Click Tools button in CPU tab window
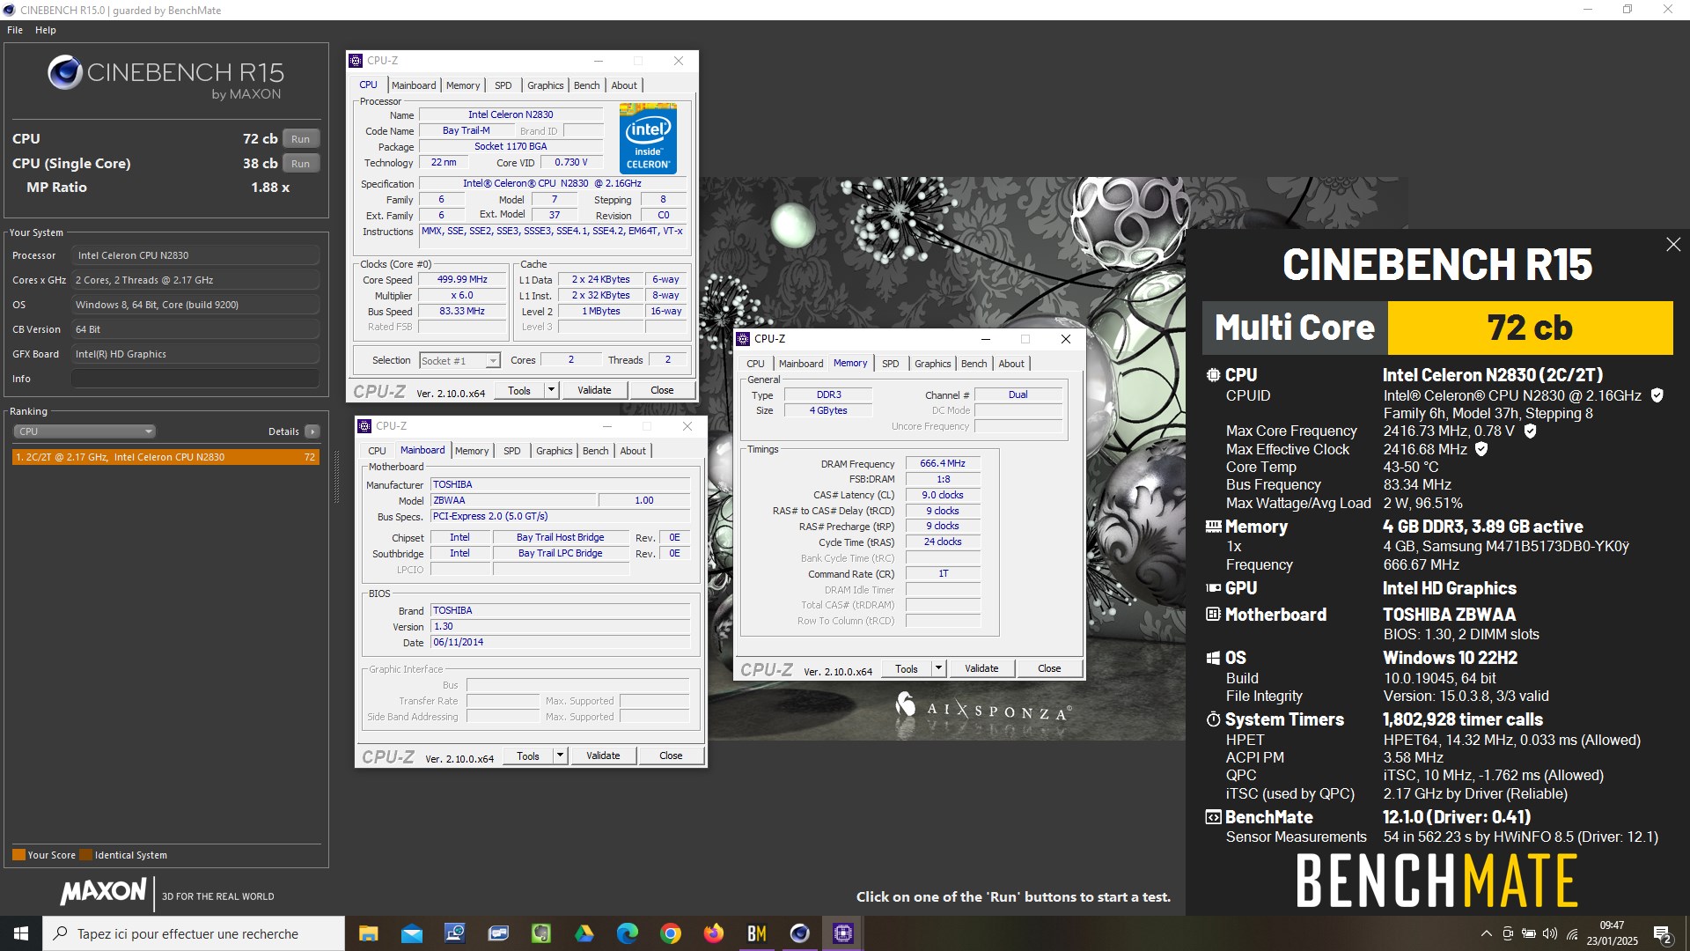The width and height of the screenshot is (1690, 951). 519,390
